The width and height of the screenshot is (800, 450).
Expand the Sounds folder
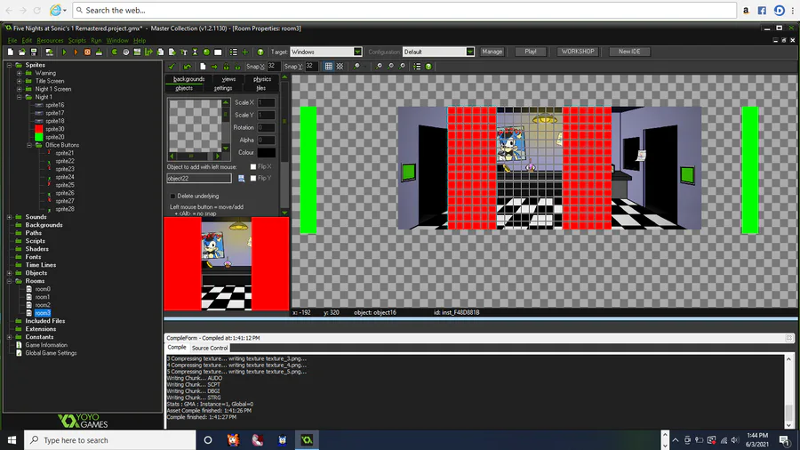point(9,217)
